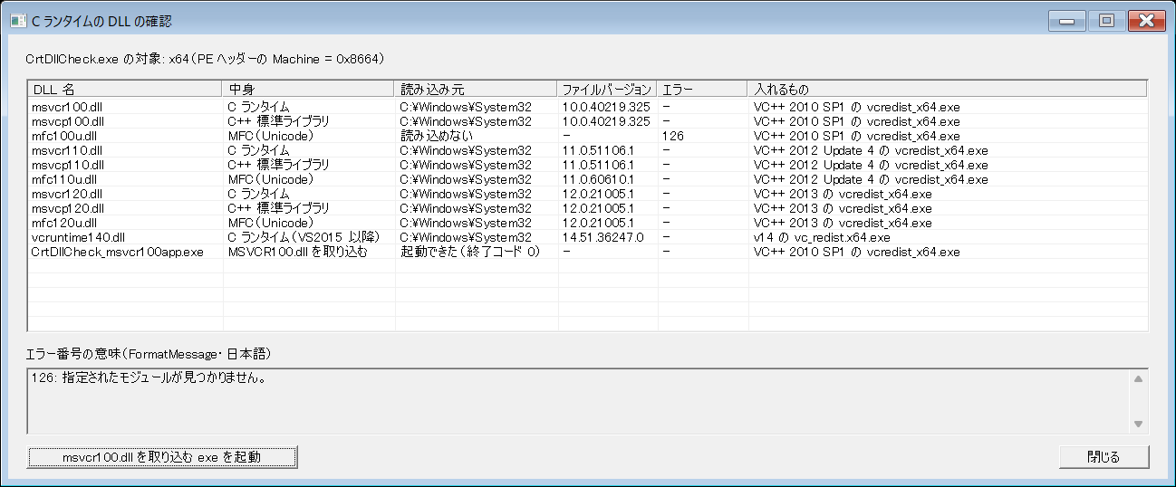Viewport: 1176px width, 487px height.
Task: Click the ファイルバージョン column header
Action: click(607, 89)
